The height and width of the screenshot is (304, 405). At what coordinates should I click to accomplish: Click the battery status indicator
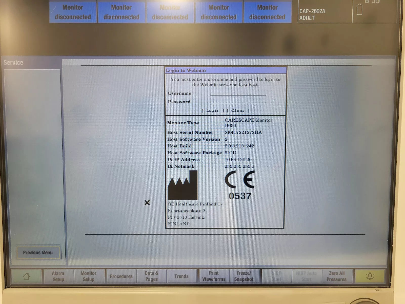(x=359, y=10)
